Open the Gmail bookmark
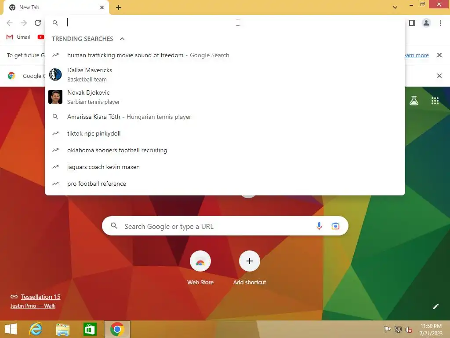This screenshot has height=338, width=450. pos(18,37)
